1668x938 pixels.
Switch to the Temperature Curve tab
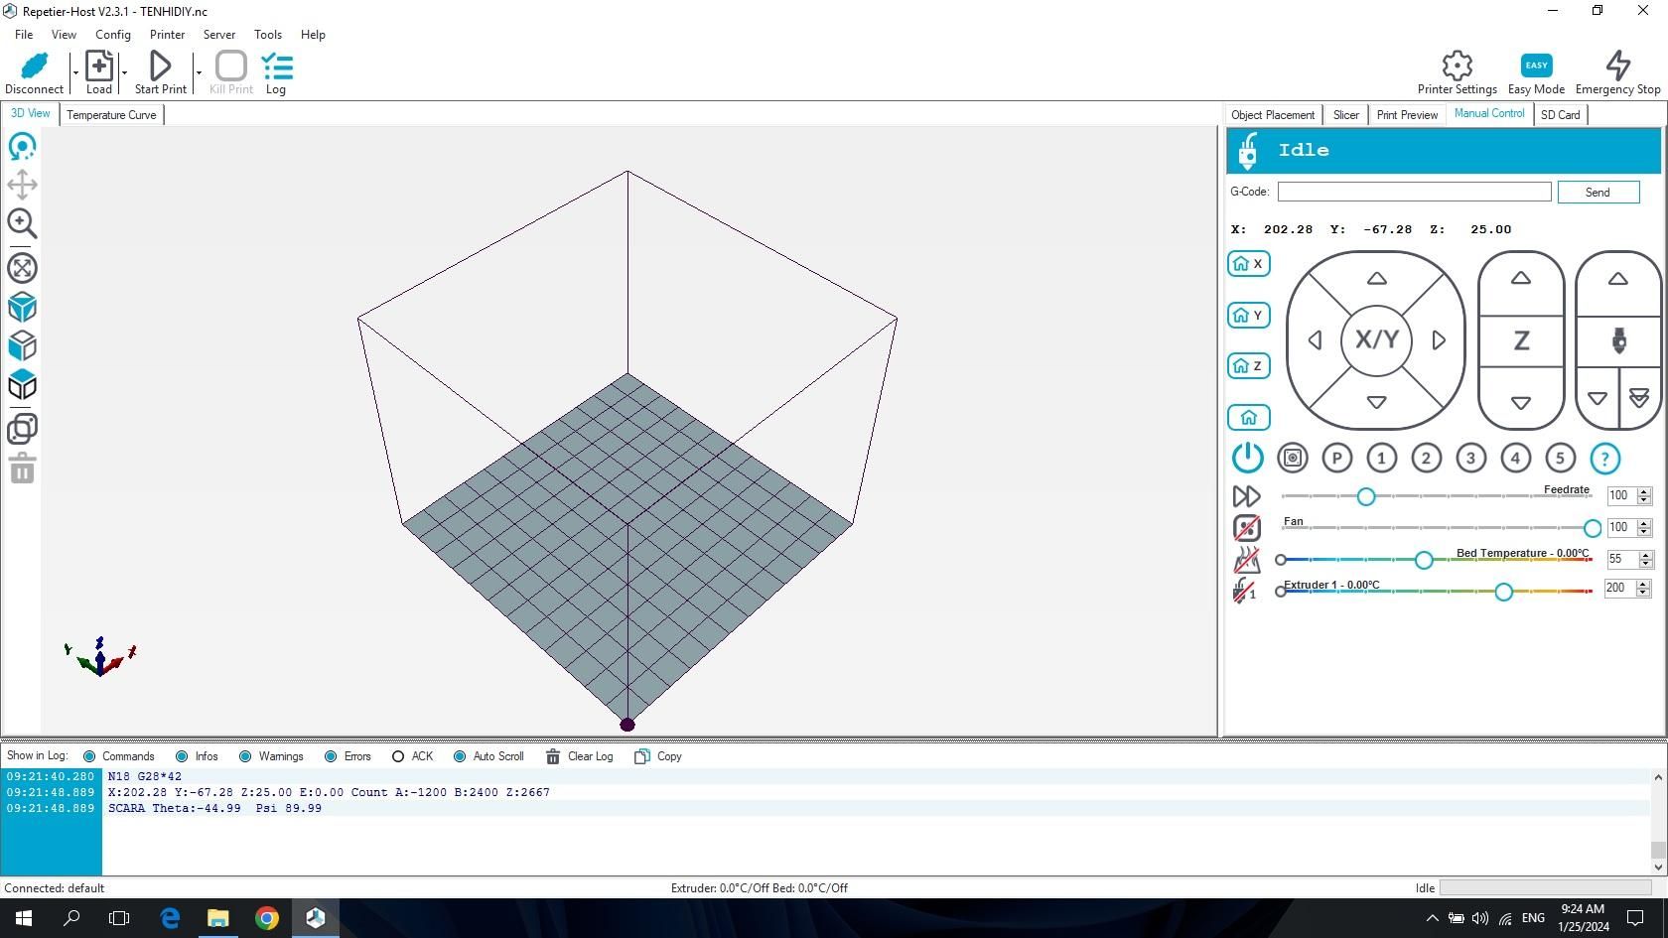pyautogui.click(x=111, y=115)
